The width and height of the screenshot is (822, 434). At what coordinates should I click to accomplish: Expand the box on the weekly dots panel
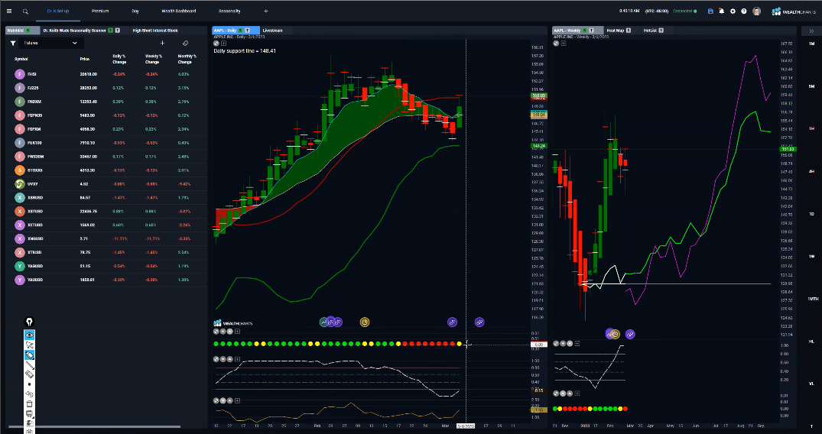click(x=577, y=393)
